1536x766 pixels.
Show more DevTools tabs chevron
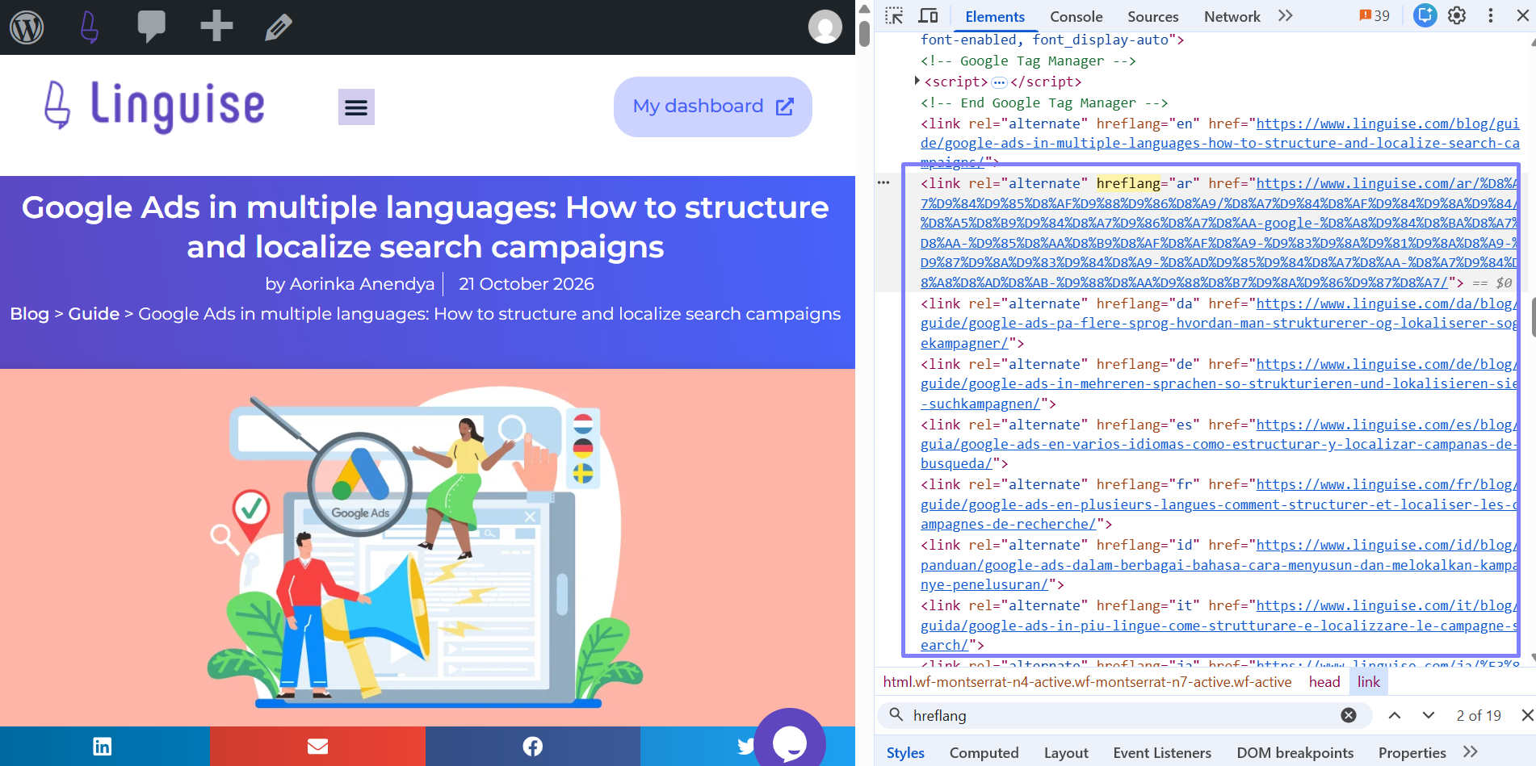1286,16
